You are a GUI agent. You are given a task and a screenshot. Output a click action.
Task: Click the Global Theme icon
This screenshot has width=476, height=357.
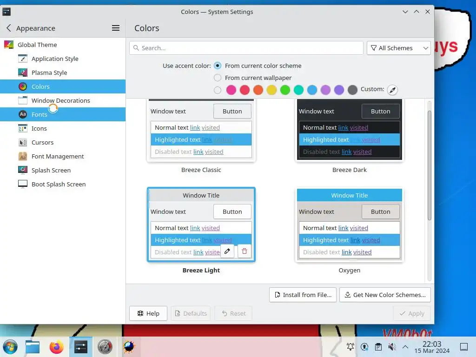[x=9, y=45]
